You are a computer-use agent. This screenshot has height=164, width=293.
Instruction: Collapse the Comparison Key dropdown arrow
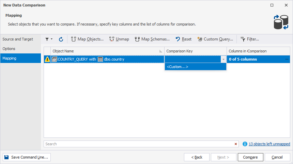tap(223, 59)
